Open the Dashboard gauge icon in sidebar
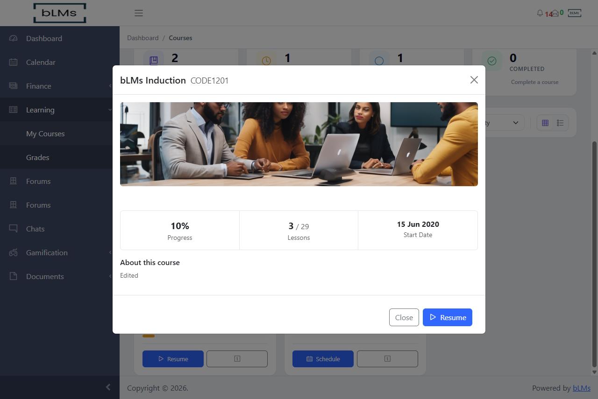The height and width of the screenshot is (399, 598). [13, 38]
